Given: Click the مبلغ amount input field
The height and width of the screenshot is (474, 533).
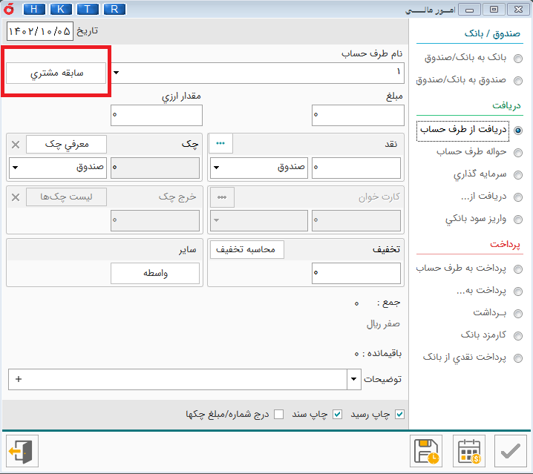Looking at the screenshot, I should (356, 115).
